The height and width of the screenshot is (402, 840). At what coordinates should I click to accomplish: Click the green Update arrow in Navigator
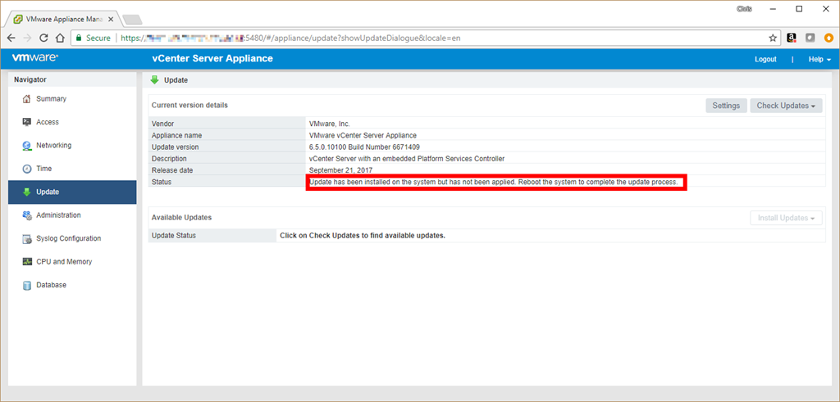(27, 192)
